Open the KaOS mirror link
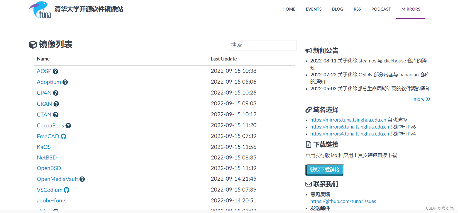This screenshot has height=213, width=458. [44, 147]
